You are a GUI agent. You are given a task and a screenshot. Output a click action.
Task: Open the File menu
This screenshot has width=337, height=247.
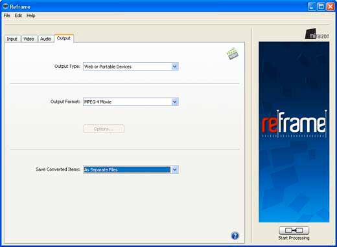[x=7, y=16]
